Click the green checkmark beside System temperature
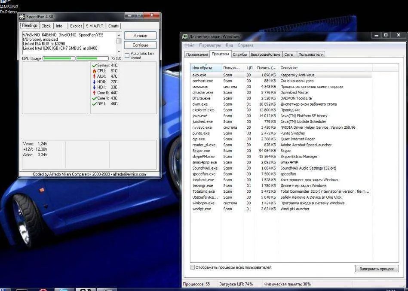Screen dimensions: 408x291 click(x=94, y=65)
